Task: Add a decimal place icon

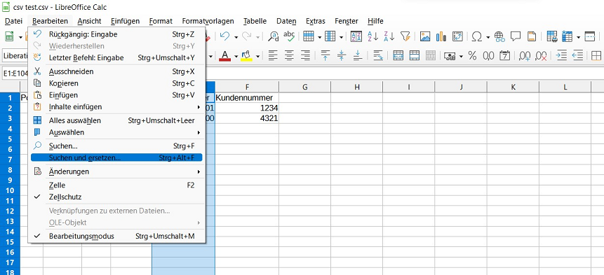Action: [x=525, y=56]
